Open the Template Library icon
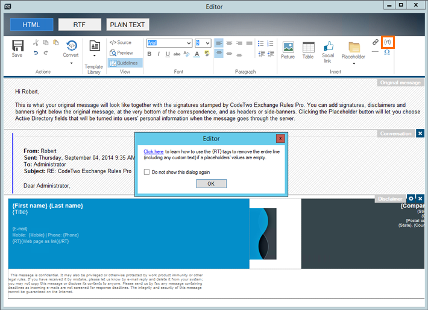 [95, 46]
